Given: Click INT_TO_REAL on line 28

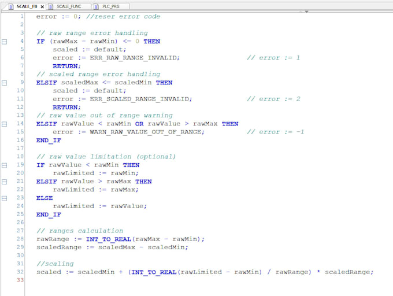Looking at the screenshot, I should 109,239.
